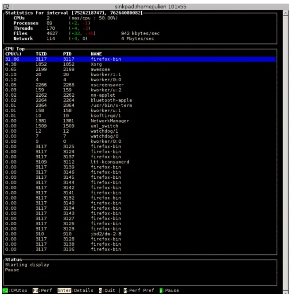Image resolution: width=291 pixels, height=294 pixels.
Task: Select the firefox-bin thread with PID 3132
Action: [140, 198]
